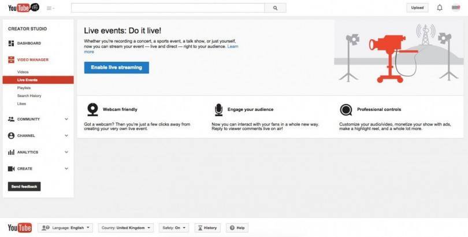Select Live Events in sidebar
Screen dimensions: 468x237
pos(38,80)
